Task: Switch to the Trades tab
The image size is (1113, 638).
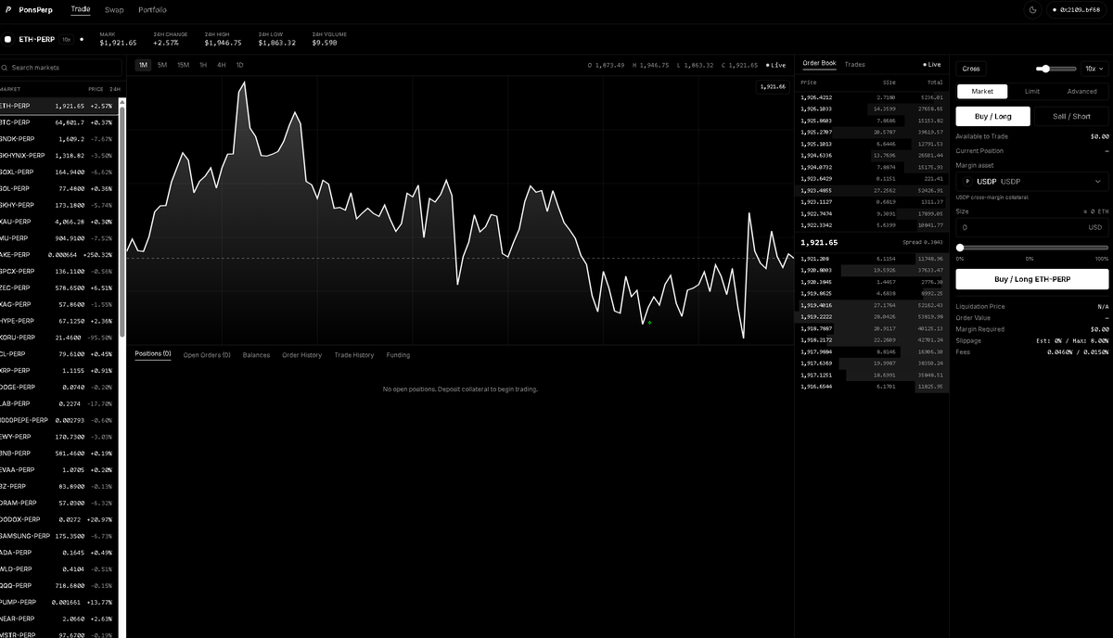Action: (855, 64)
